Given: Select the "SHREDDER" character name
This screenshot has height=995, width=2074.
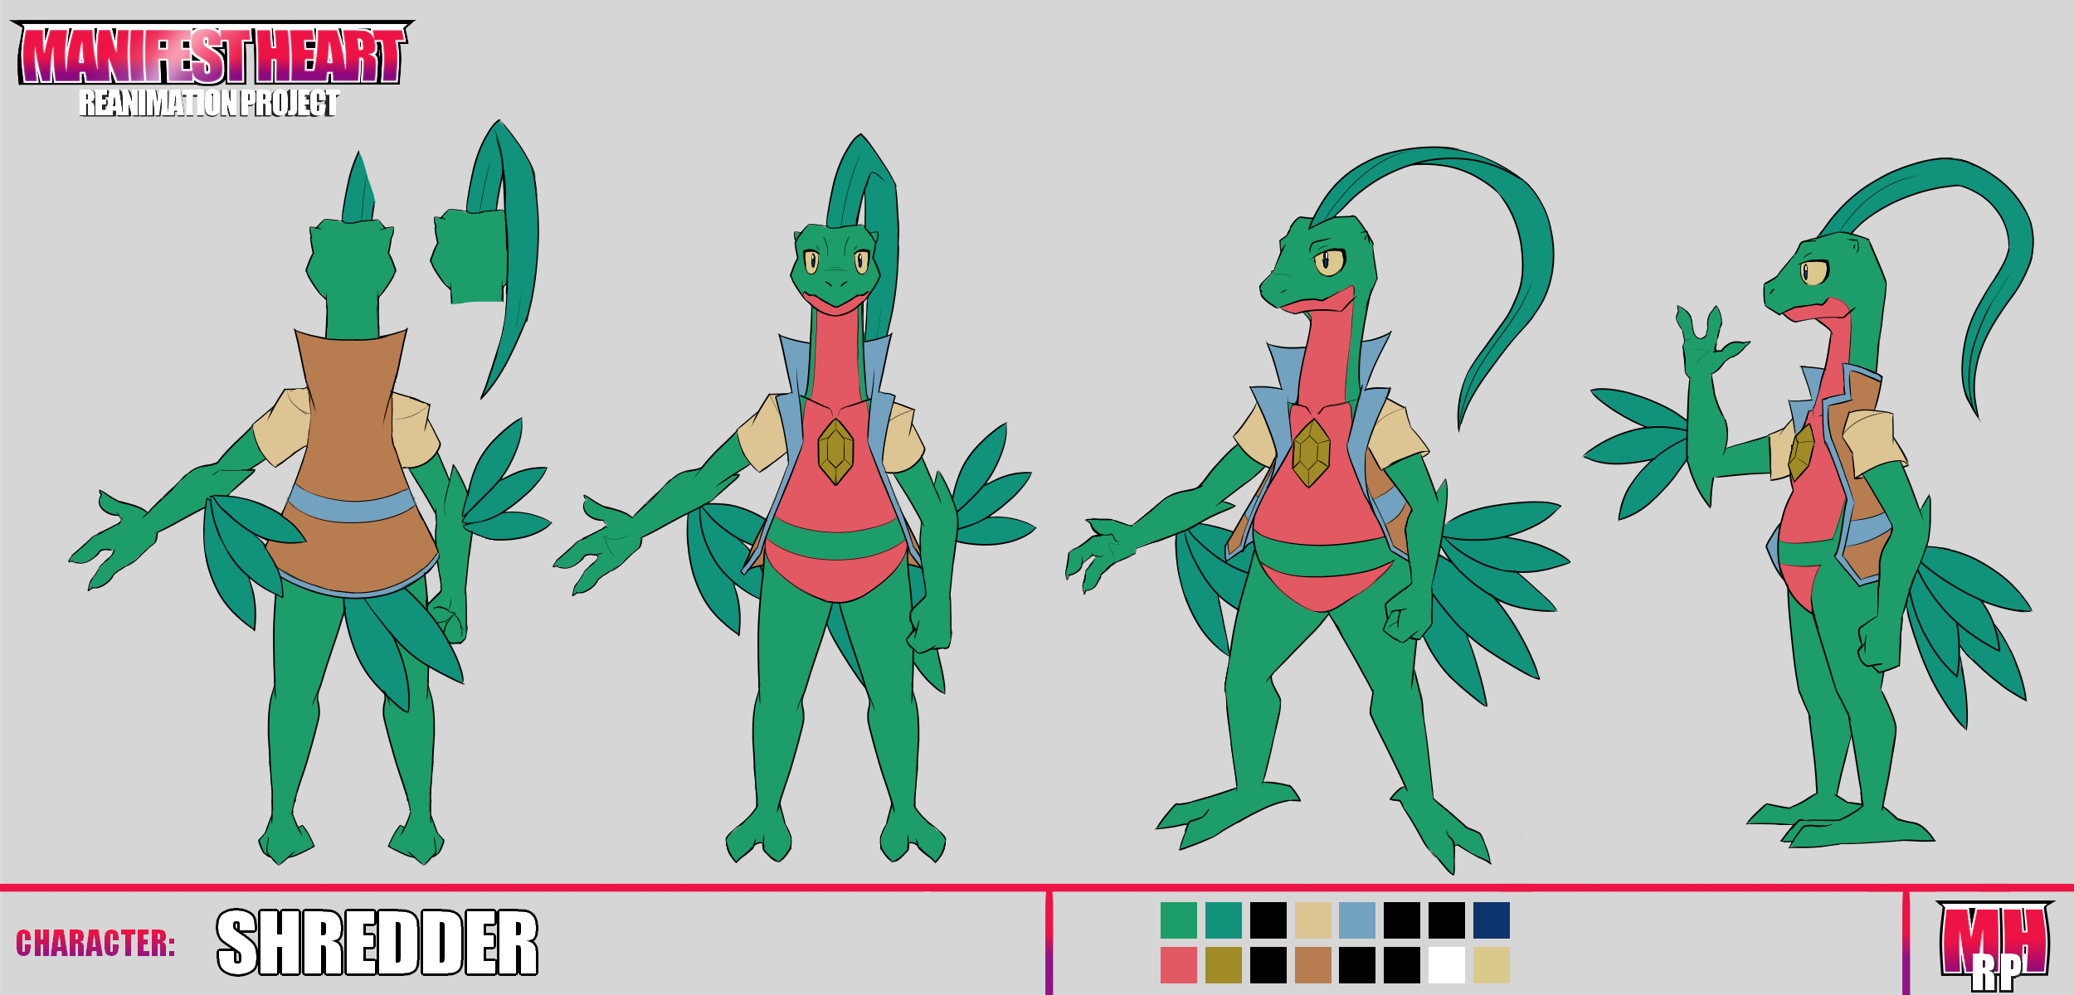Looking at the screenshot, I should [x=377, y=943].
